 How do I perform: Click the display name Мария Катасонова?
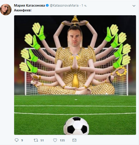click(29, 5)
